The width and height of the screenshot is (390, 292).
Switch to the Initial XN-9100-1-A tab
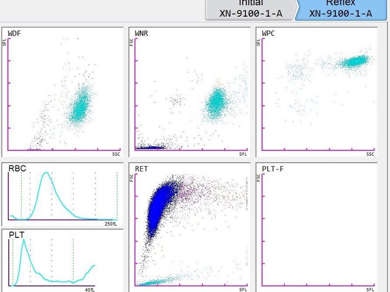click(x=251, y=10)
